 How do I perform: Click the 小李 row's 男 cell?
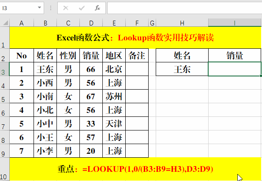coord(68,151)
